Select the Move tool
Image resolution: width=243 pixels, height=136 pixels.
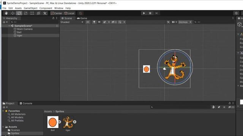[x=13, y=13]
